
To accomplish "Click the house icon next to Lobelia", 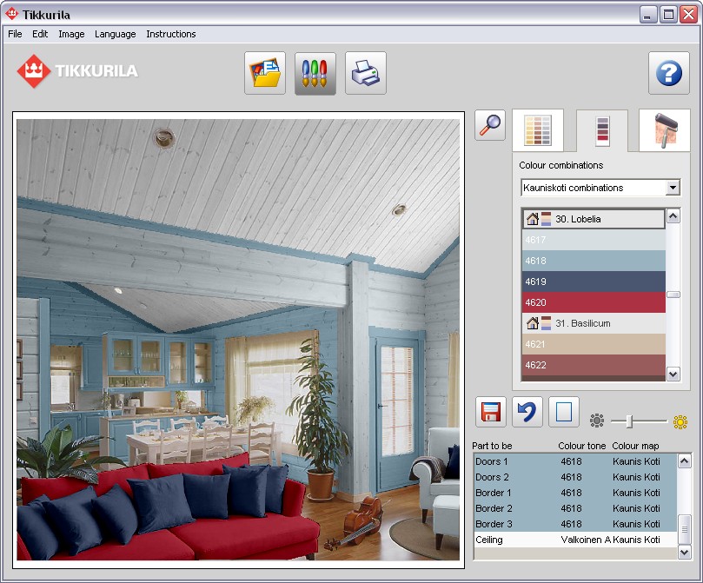I will point(532,219).
